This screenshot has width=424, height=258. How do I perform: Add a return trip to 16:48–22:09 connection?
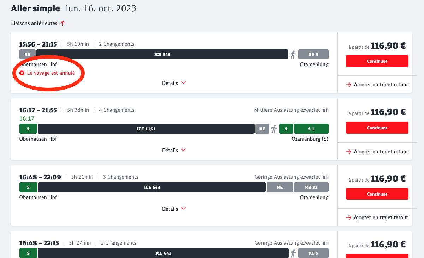(377, 217)
